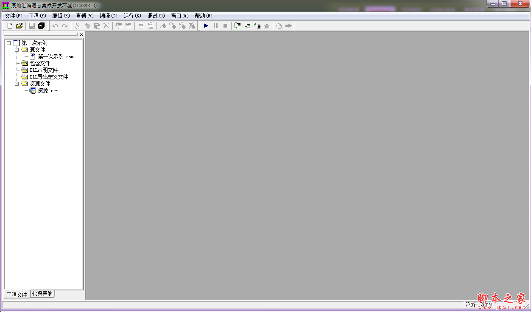This screenshot has width=531, height=312.
Task: Select the 源文件 folder in tree
Action: pyautogui.click(x=37, y=50)
